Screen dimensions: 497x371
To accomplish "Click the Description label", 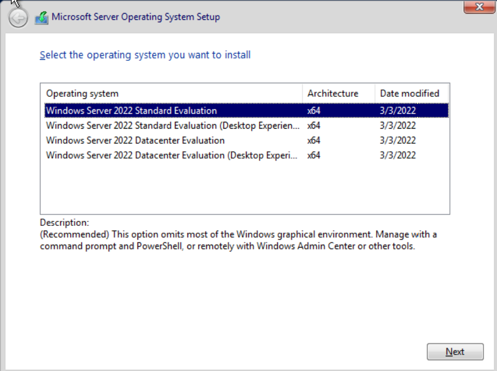I will click(64, 222).
